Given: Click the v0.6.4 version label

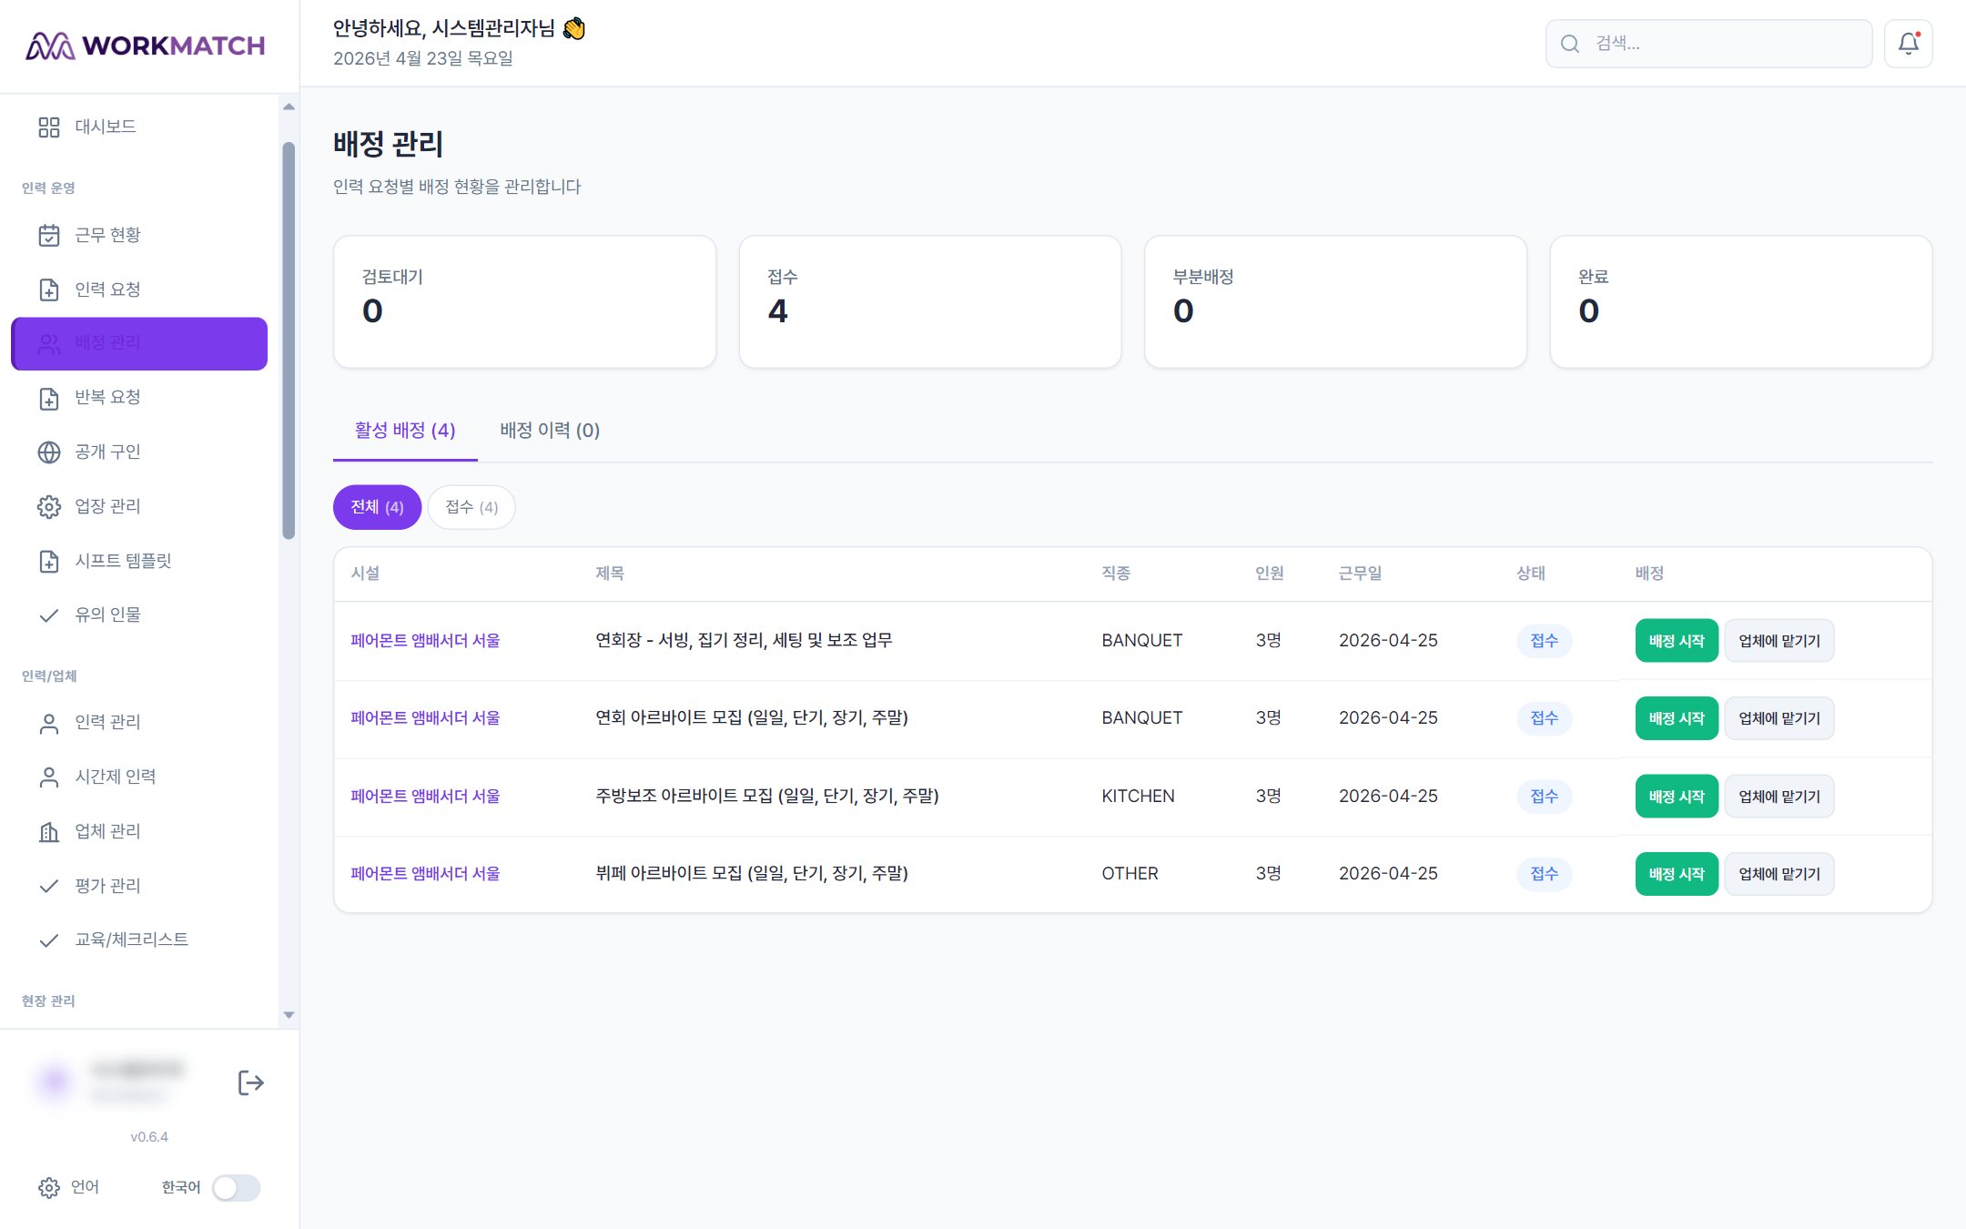Looking at the screenshot, I should (149, 1137).
